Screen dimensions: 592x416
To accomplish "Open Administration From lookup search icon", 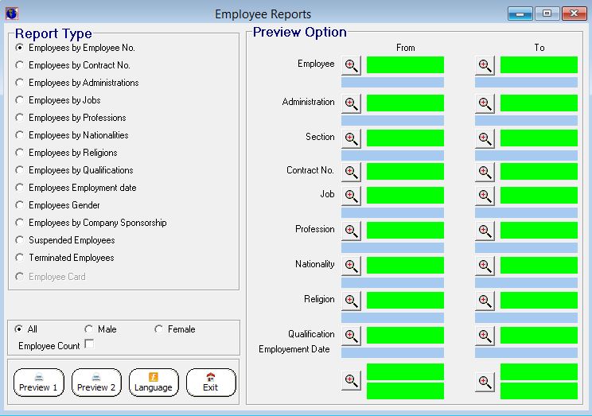I will click(351, 103).
